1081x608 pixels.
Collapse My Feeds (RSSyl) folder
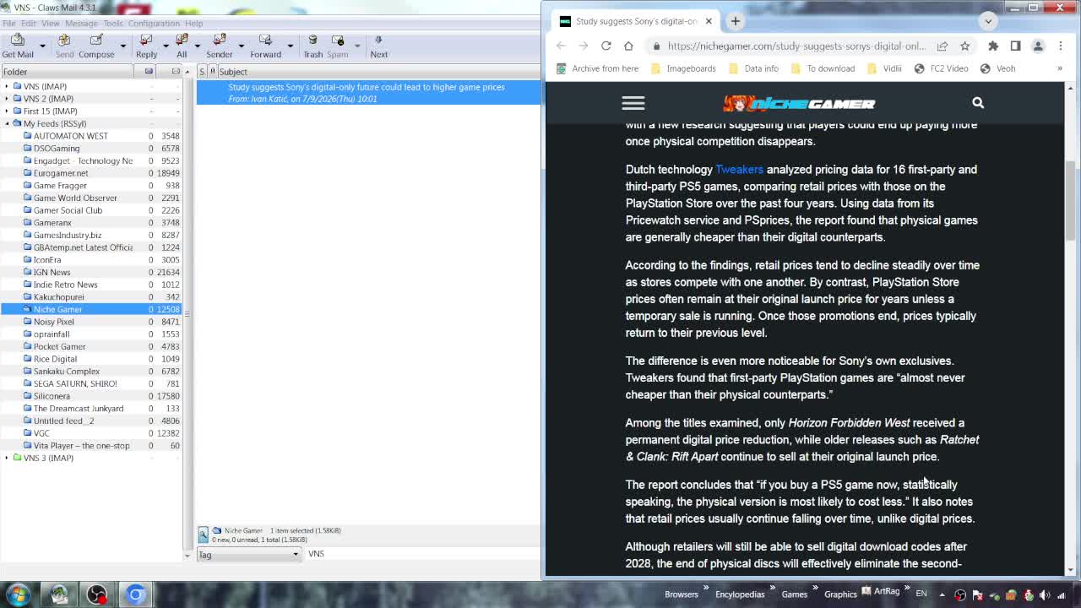[7, 123]
